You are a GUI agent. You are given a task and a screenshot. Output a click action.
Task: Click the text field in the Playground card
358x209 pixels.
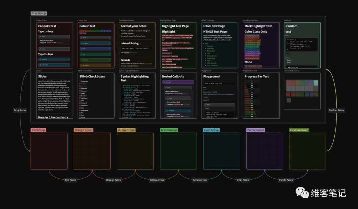tap(219, 83)
